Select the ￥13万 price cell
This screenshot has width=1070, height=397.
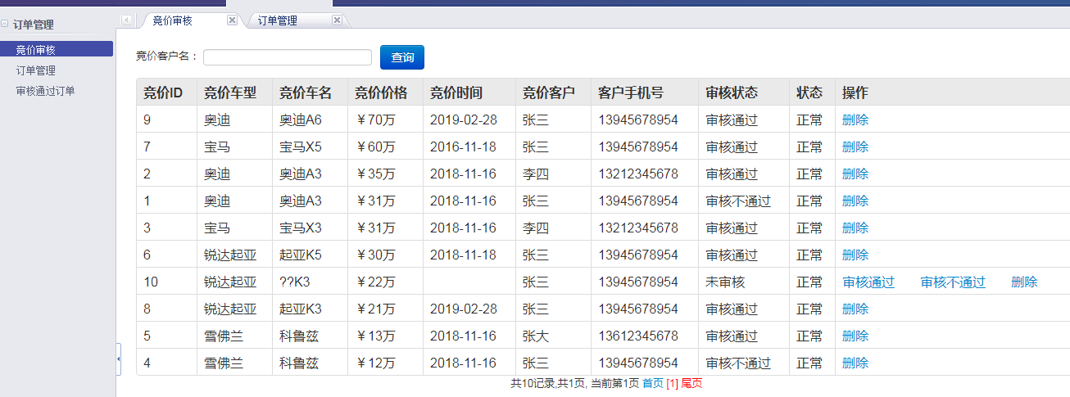point(385,336)
